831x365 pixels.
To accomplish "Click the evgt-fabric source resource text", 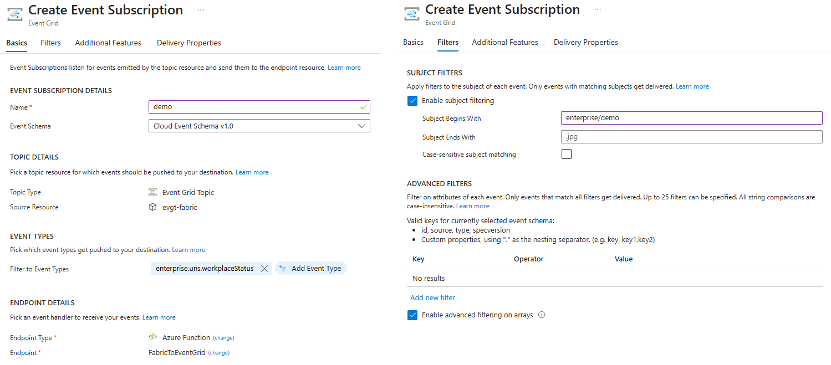I will point(180,207).
